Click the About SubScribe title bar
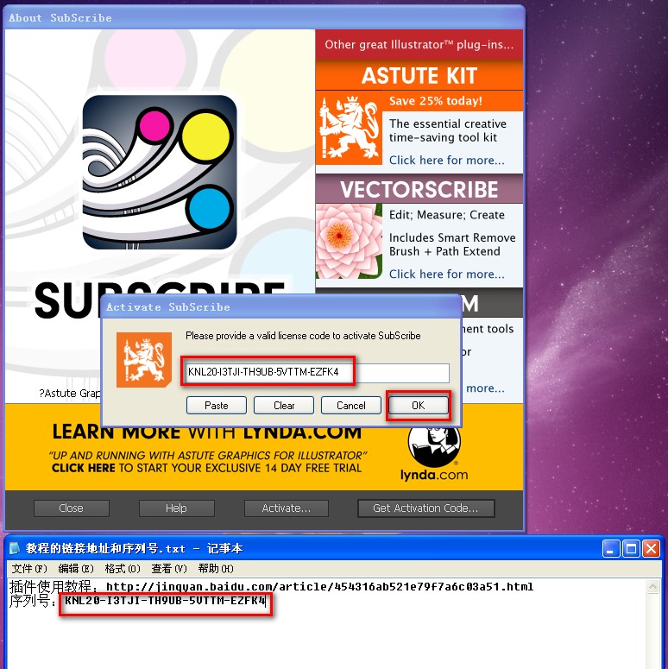Screen dimensions: 668x669 (x=264, y=18)
